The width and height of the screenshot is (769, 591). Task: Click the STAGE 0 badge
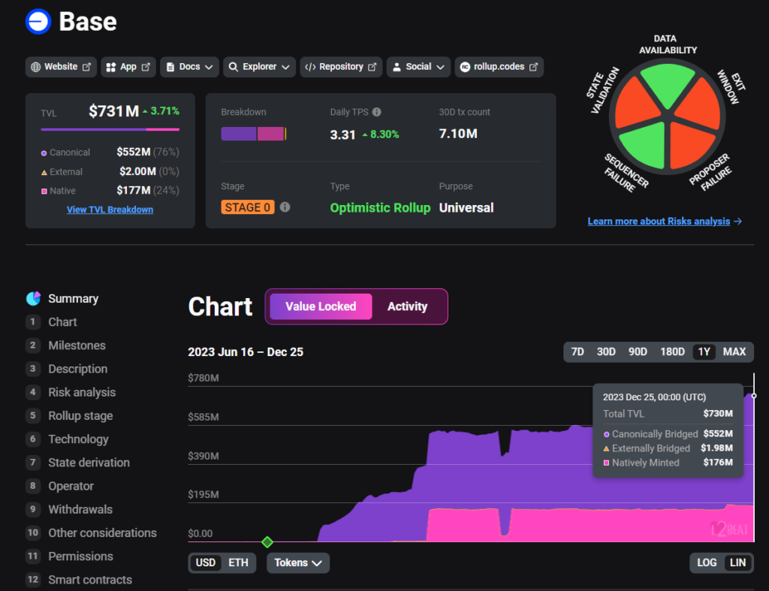coord(248,207)
